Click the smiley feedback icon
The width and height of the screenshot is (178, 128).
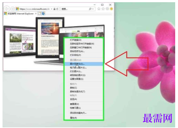tap(111, 9)
